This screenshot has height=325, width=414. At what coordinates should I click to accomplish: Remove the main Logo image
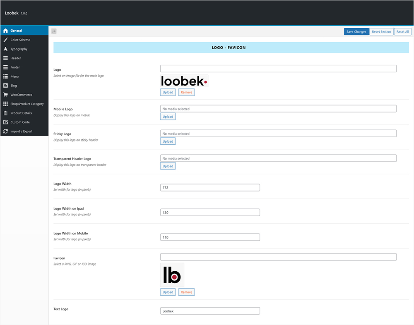click(x=186, y=92)
